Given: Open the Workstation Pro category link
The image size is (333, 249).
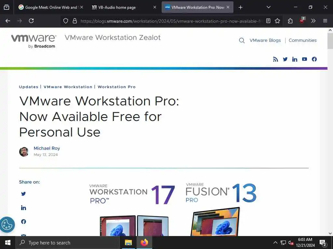Looking at the screenshot, I should [x=117, y=87].
